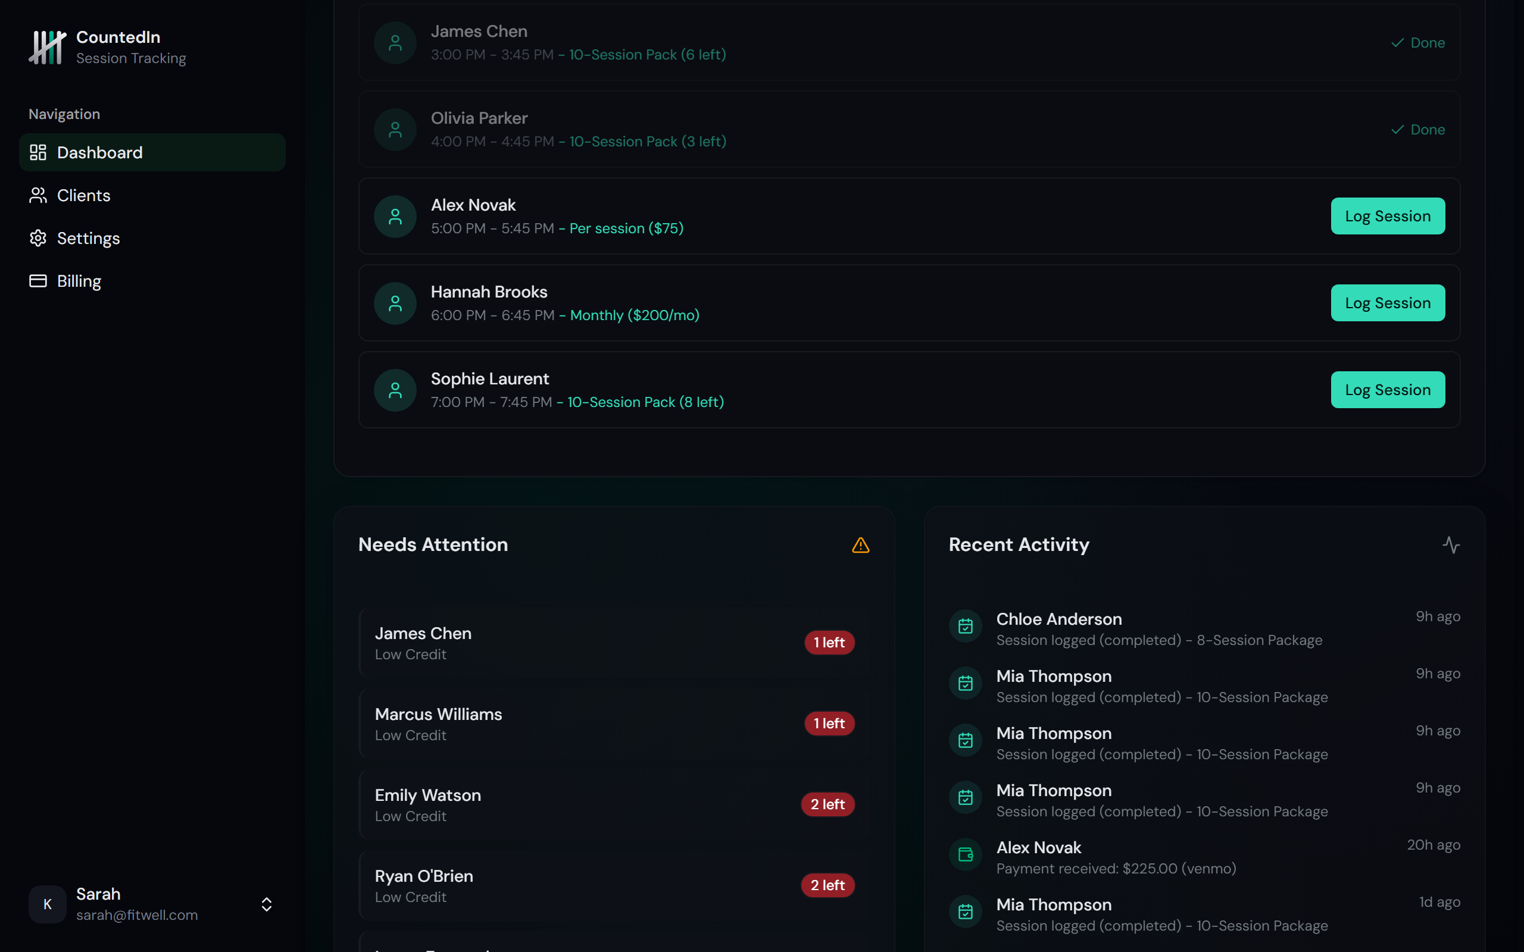This screenshot has height=952, width=1524.
Task: Click the Needs Attention heading
Action: (433, 544)
